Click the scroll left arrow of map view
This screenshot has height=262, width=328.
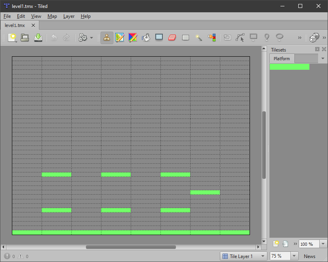click(3, 247)
